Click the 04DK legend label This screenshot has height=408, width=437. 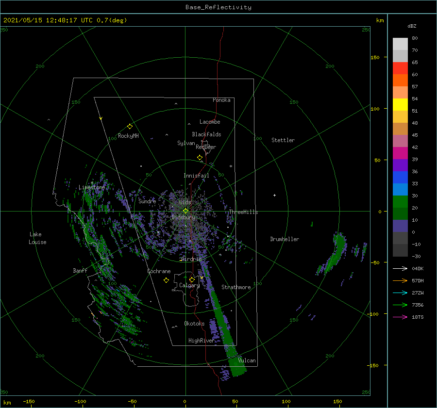tap(418, 268)
